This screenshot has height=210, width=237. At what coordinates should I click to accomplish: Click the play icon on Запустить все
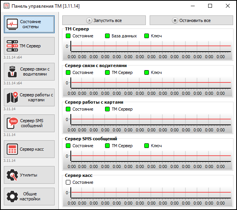pyautogui.click(x=89, y=20)
